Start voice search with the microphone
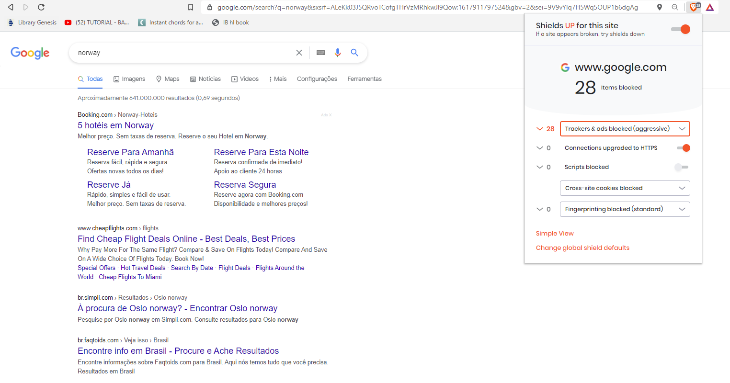 (x=338, y=53)
